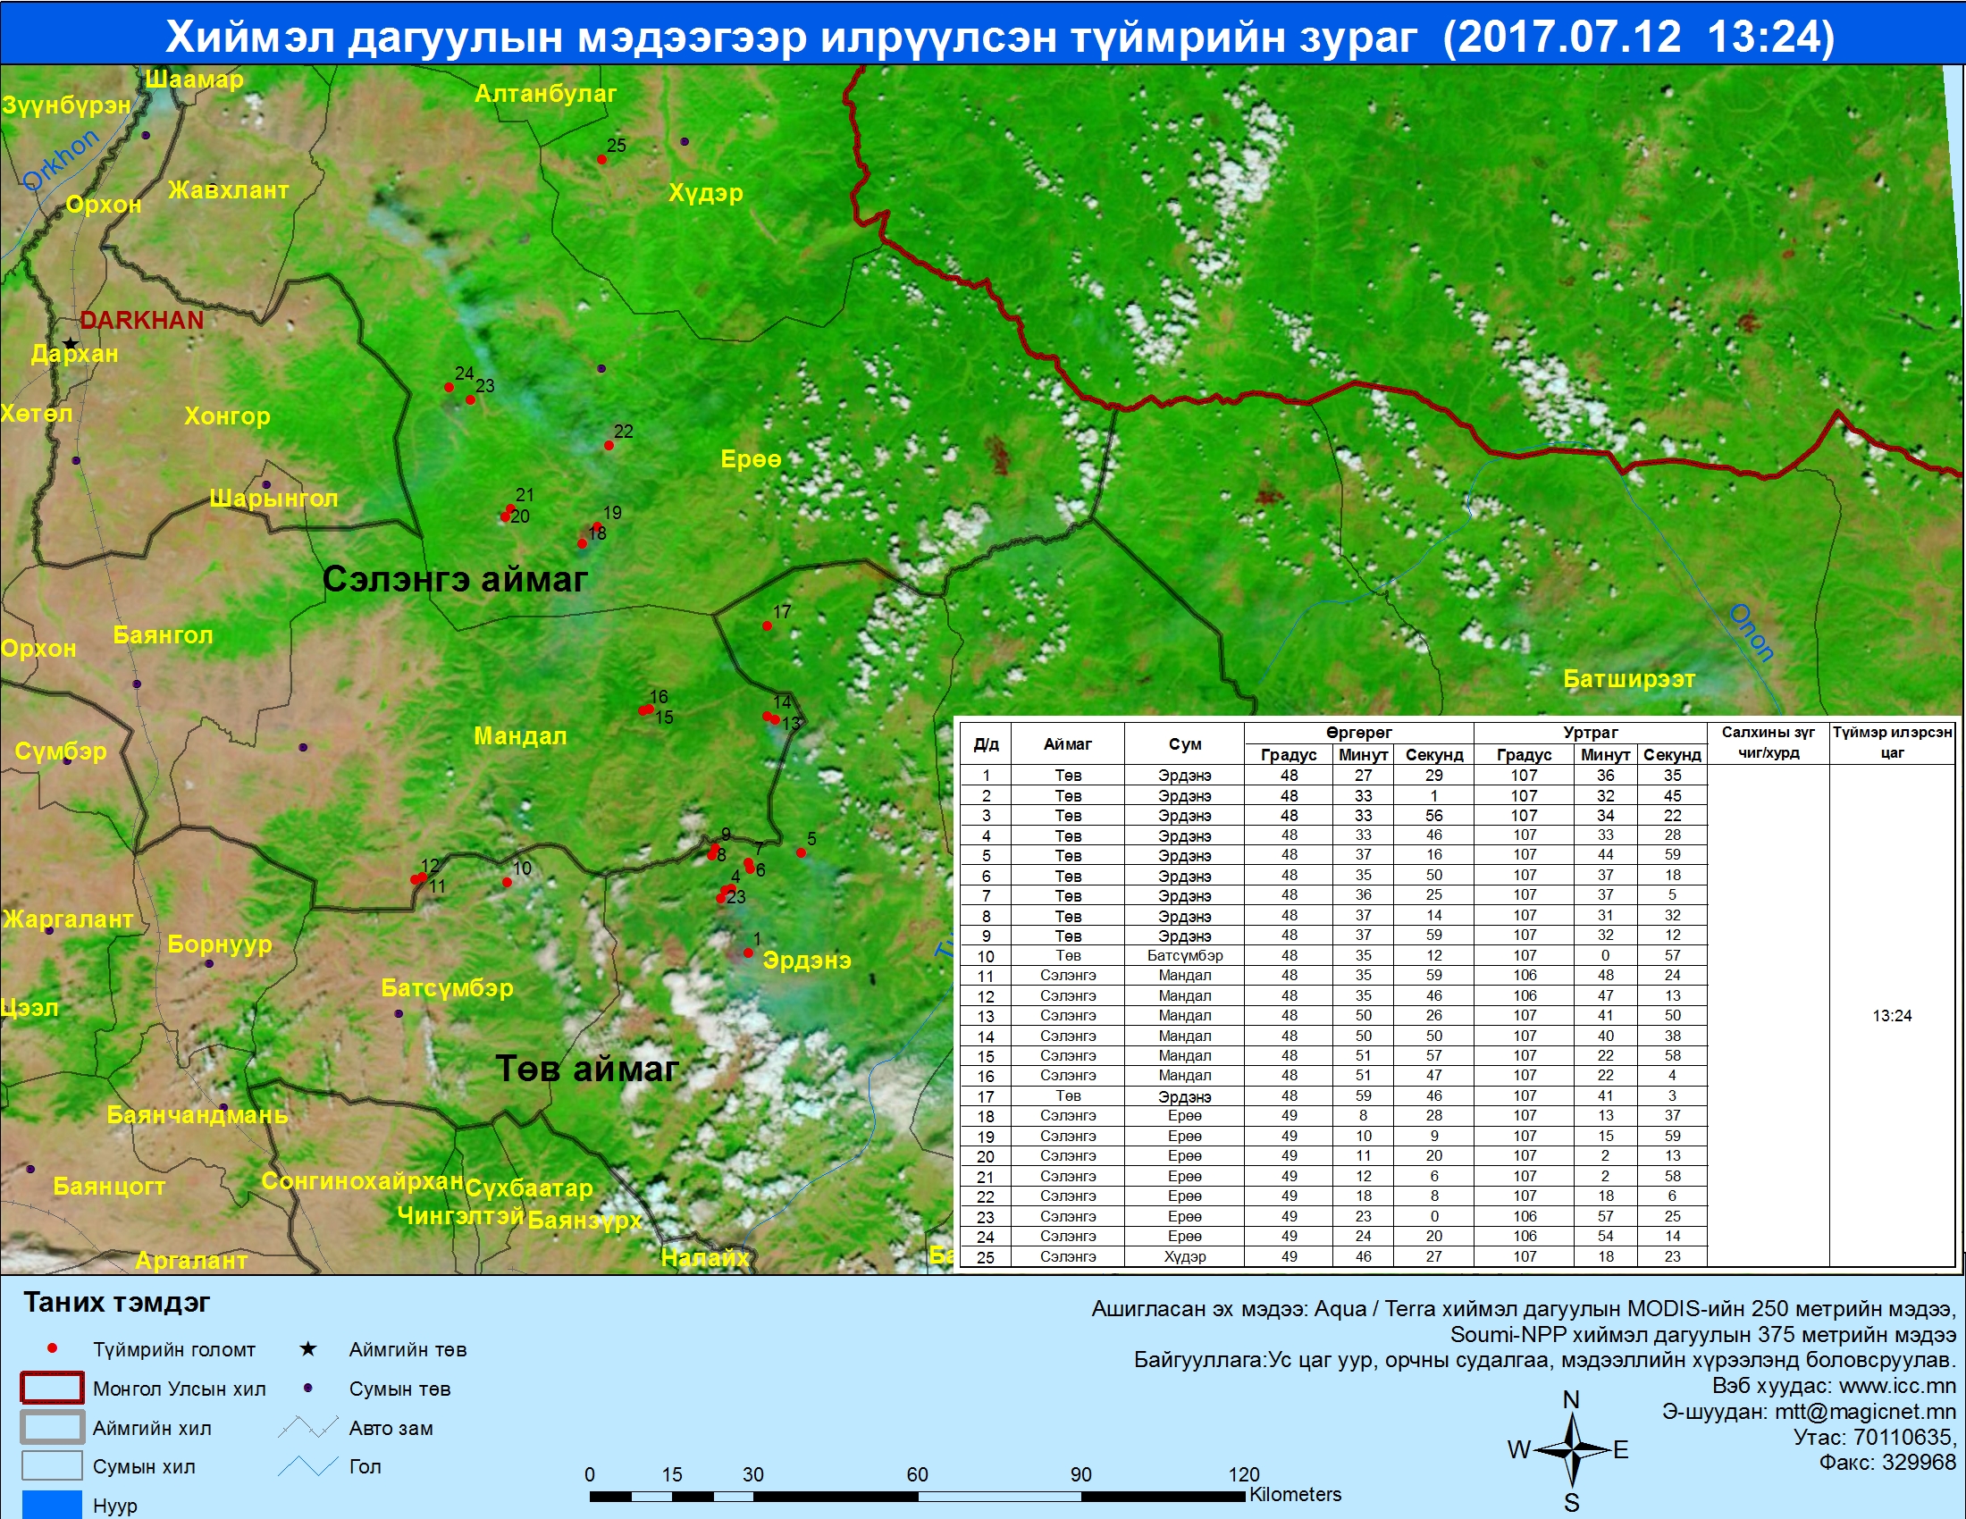Click the 'Монгол Улсын хил' legend label
1966x1519 pixels.
179,1389
